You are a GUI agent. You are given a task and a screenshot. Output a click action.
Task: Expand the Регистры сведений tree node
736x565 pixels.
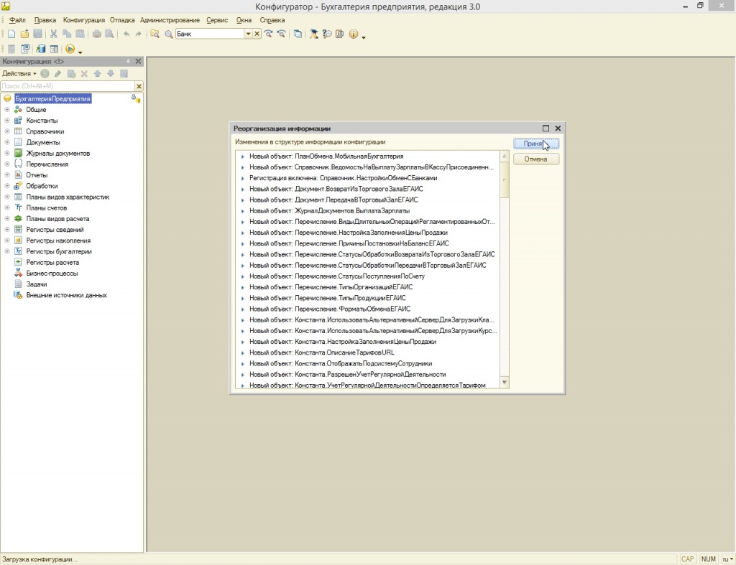7,229
